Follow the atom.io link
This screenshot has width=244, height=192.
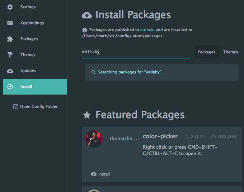click(147, 30)
